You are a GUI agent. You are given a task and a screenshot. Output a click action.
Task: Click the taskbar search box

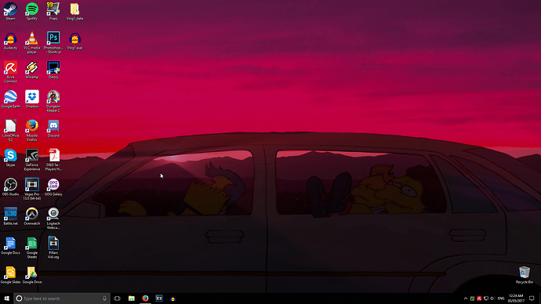pos(62,299)
